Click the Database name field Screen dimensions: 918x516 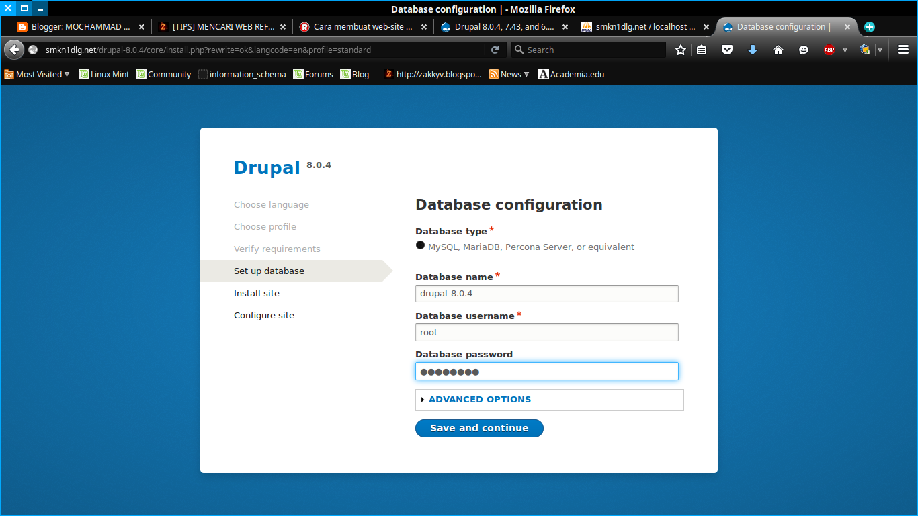547,294
